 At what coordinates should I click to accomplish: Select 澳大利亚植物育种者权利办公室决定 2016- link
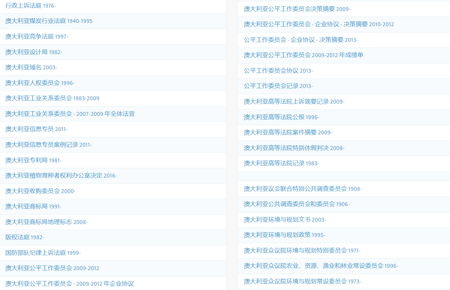pos(61,176)
